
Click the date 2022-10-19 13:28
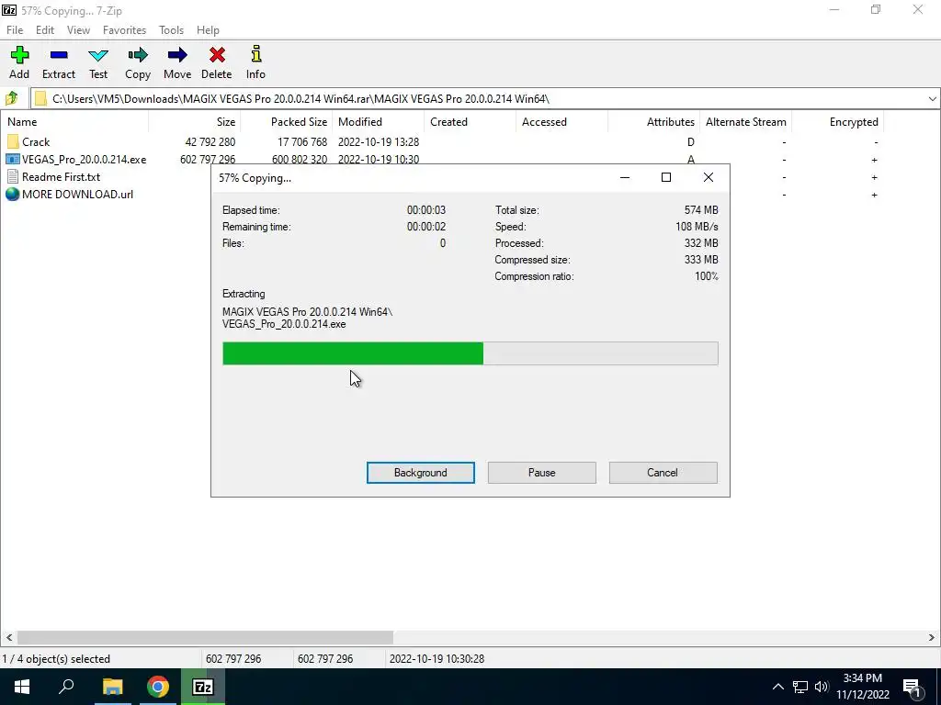click(379, 142)
